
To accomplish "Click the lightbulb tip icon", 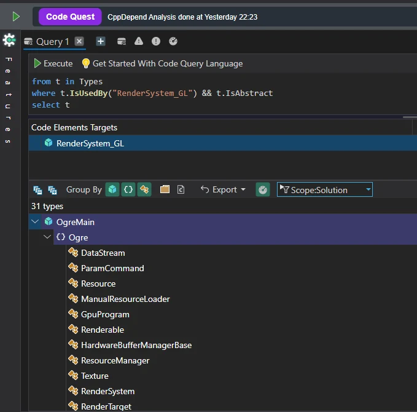I will point(85,63).
